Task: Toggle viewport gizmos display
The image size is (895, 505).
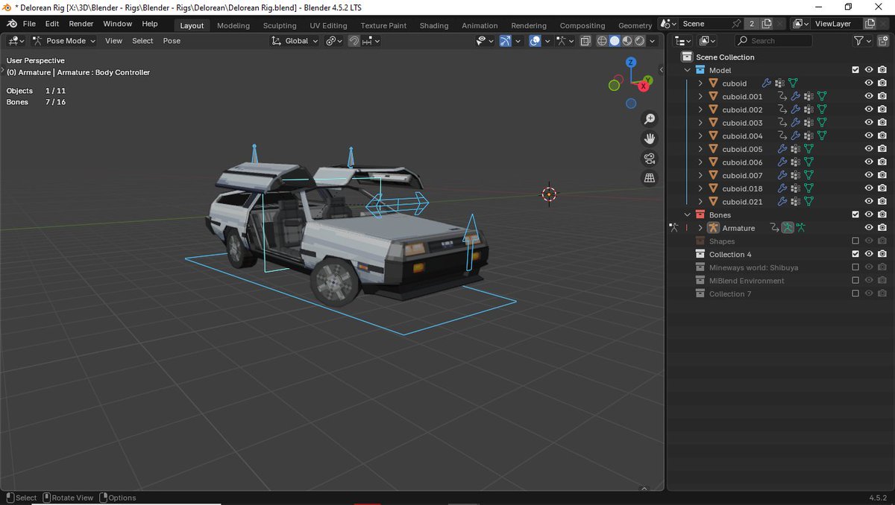Action: pos(506,41)
